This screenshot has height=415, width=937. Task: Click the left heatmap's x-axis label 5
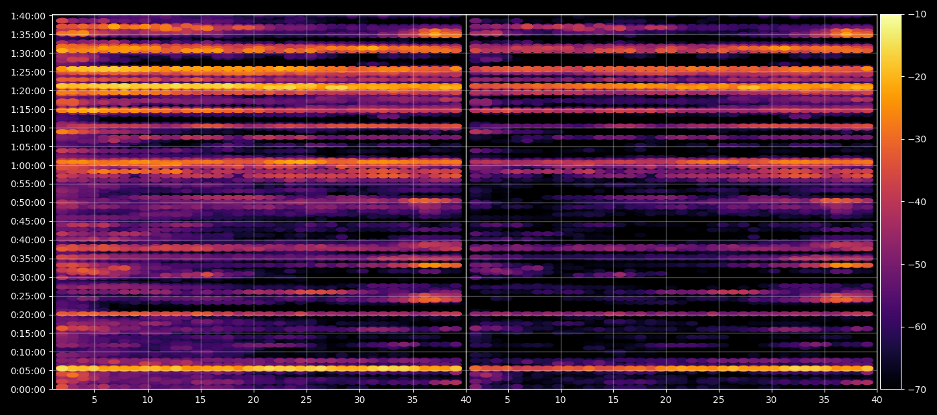tap(94, 400)
